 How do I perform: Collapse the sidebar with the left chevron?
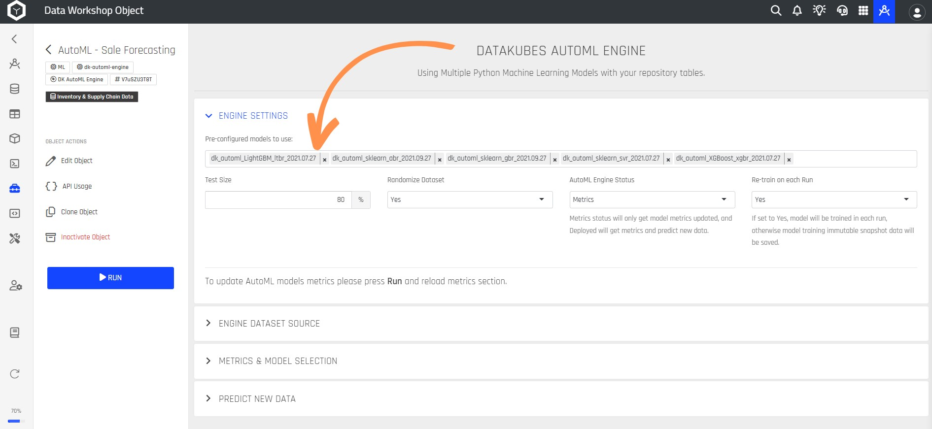point(14,39)
